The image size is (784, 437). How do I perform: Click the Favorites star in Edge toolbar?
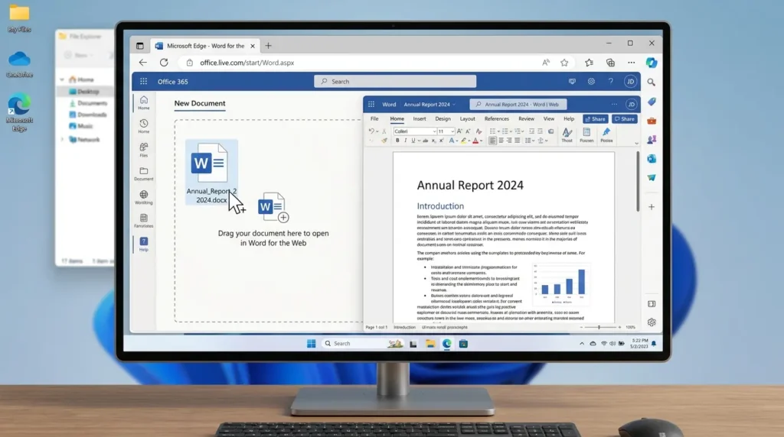[x=564, y=63]
